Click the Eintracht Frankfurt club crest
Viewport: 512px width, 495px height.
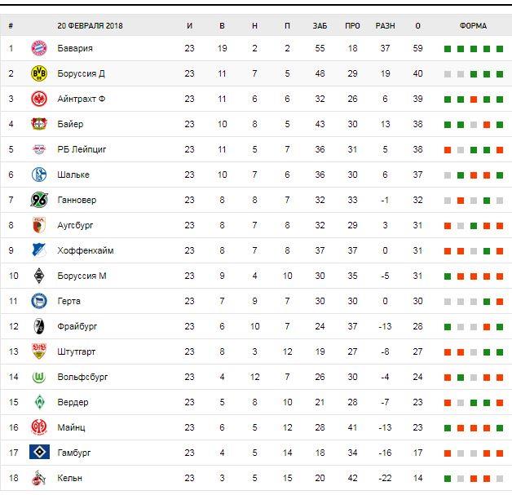[38, 99]
